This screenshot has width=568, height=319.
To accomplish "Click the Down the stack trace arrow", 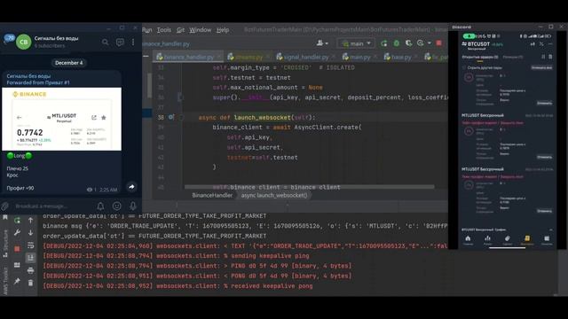I will (x=30, y=232).
